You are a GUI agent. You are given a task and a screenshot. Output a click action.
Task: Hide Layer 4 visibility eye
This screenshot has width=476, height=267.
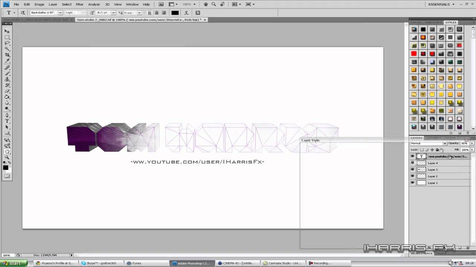click(412, 163)
